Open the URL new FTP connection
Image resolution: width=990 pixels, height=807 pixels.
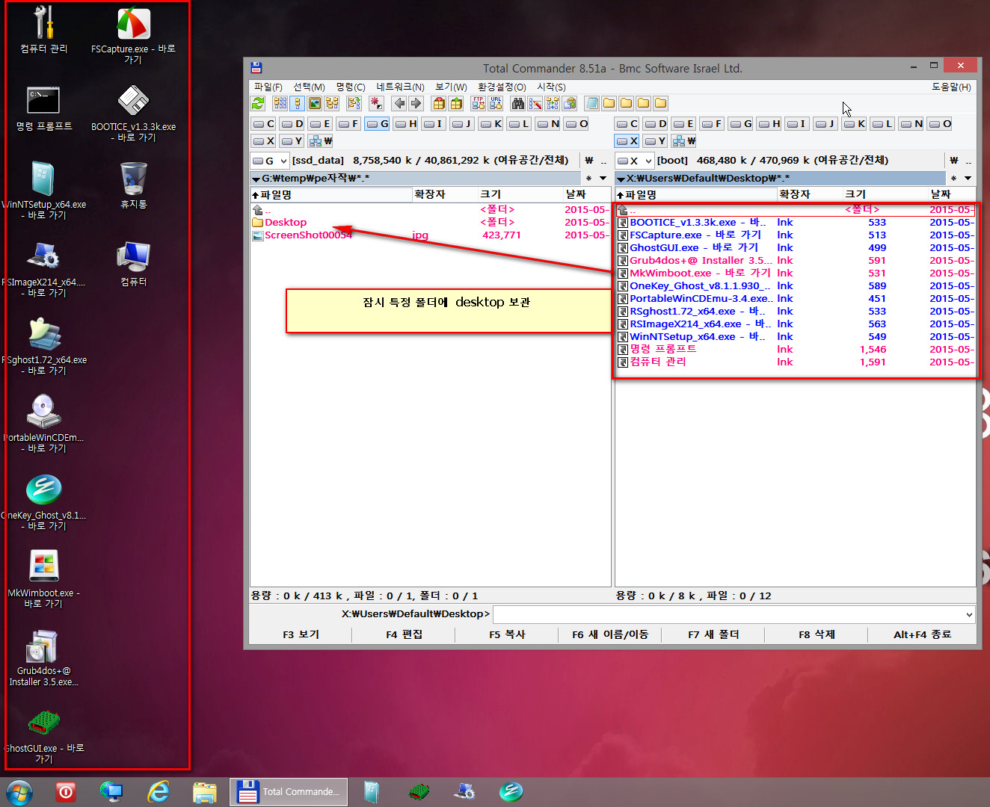pyautogui.click(x=496, y=103)
